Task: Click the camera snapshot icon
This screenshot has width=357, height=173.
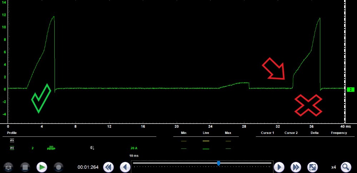Action: click(x=8, y=167)
